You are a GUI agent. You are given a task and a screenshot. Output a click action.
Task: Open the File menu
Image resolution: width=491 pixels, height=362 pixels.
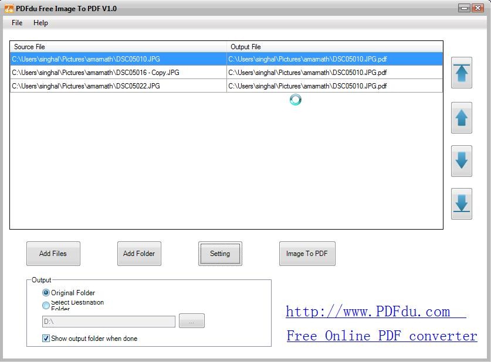pos(17,23)
